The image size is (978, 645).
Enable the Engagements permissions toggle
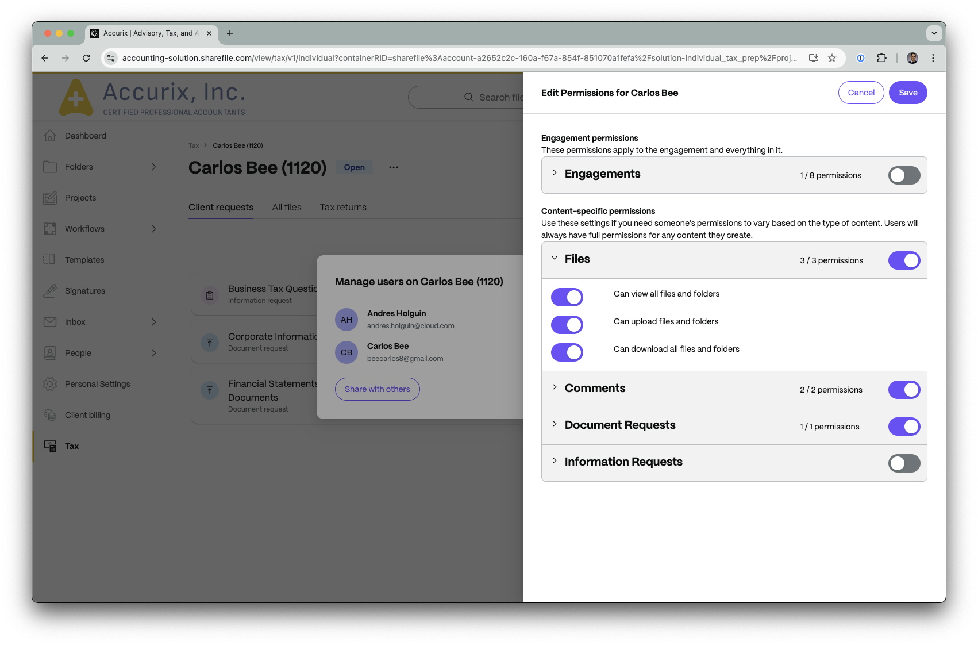coord(904,175)
